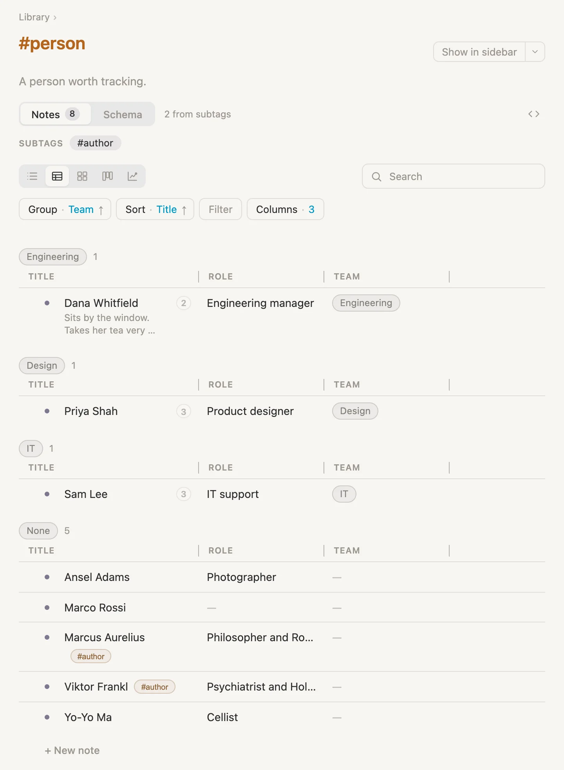Image resolution: width=564 pixels, height=770 pixels.
Task: Collapse the Engineering group header
Action: [53, 257]
